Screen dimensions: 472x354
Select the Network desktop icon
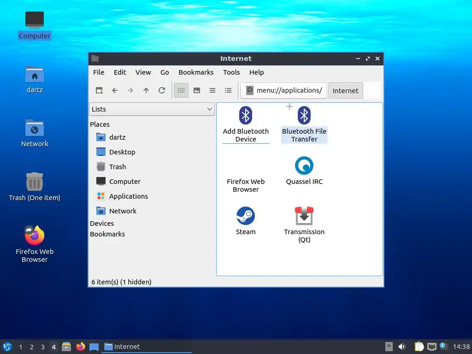point(35,133)
